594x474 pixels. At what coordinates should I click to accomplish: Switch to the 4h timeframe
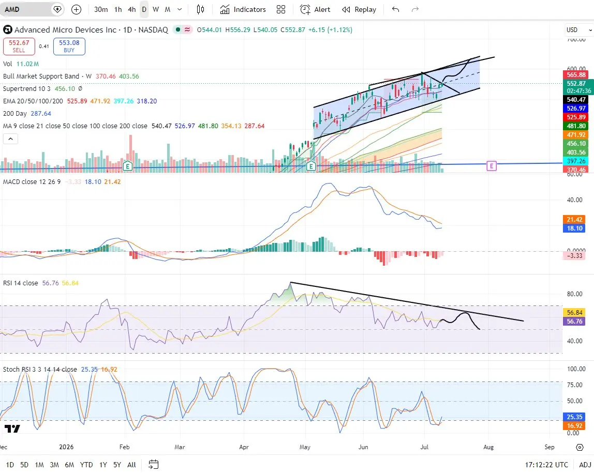131,9
